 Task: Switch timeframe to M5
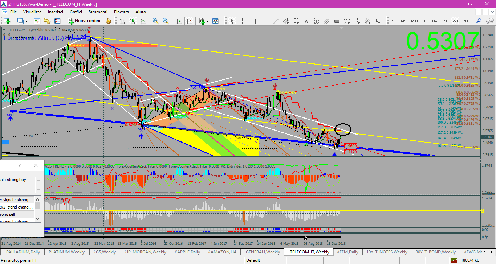(x=394, y=21)
